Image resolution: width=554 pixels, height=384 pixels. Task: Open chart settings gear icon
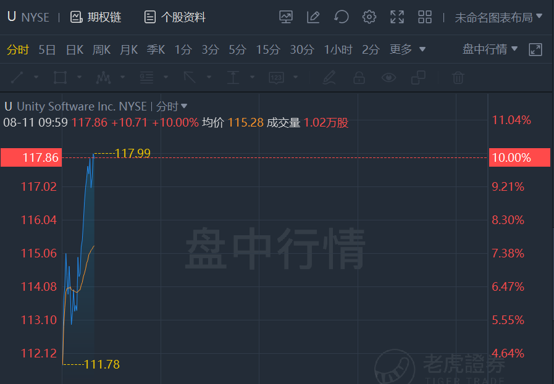(369, 17)
